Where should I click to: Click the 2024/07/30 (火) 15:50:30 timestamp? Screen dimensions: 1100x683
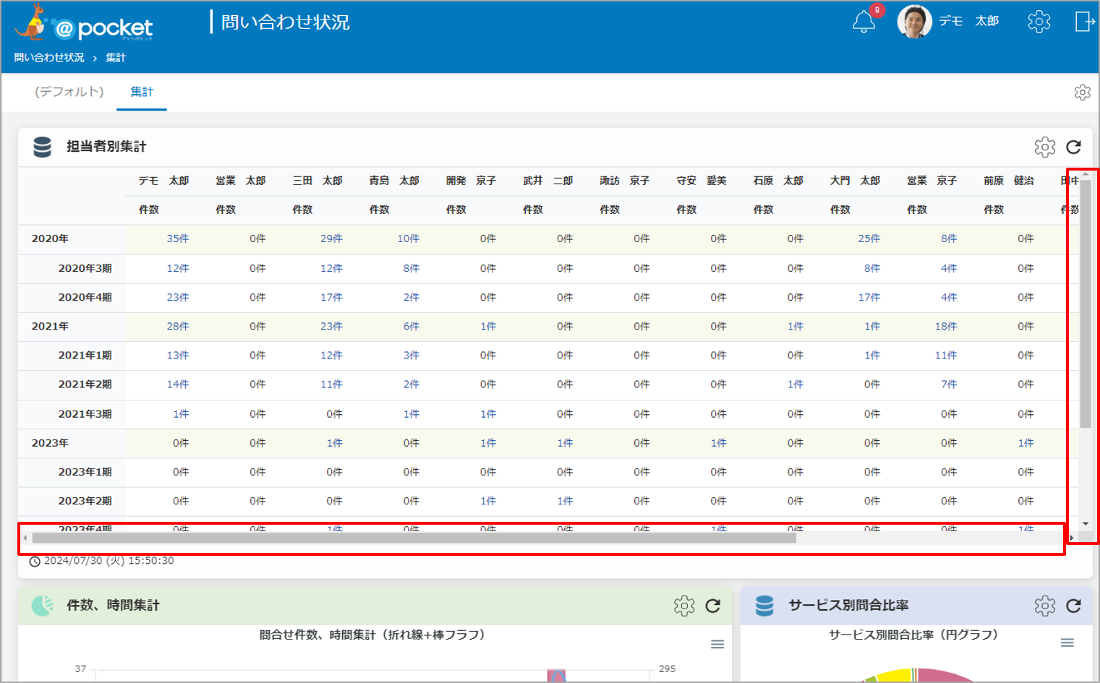pos(108,561)
